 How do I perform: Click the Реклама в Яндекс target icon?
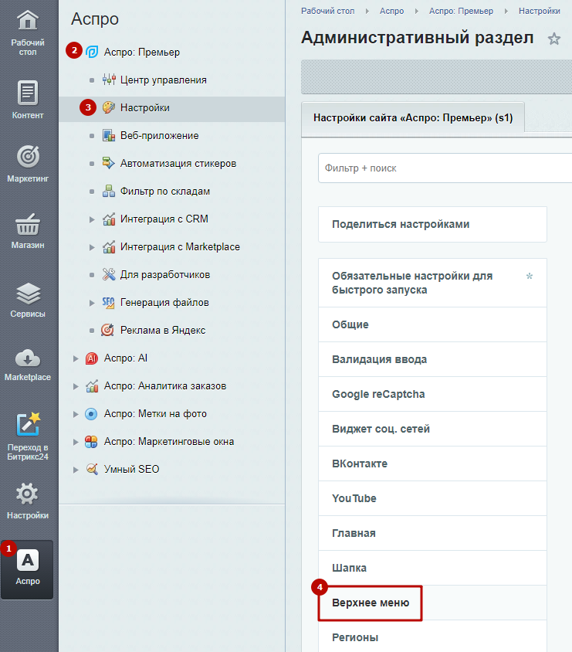click(x=107, y=330)
